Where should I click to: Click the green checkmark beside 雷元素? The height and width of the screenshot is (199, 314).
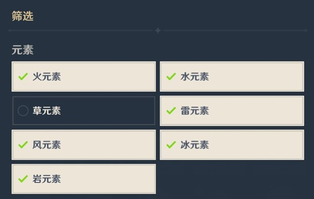[171, 111]
